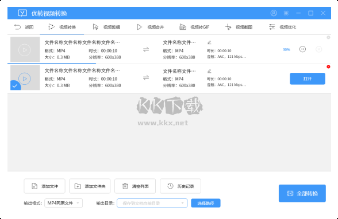Click the 打开 button for the converted file
Screen dimensions: 338x219
[308, 79]
